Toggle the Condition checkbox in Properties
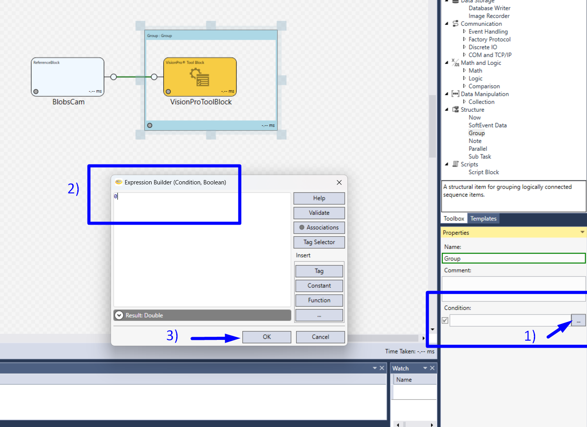 445,320
